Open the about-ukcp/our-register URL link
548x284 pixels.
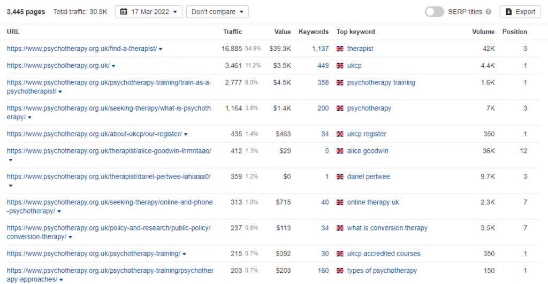coord(94,134)
